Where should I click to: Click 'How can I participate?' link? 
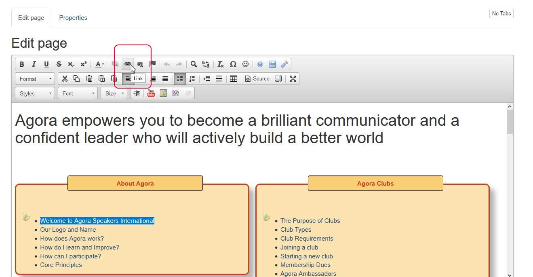pyautogui.click(x=70, y=256)
